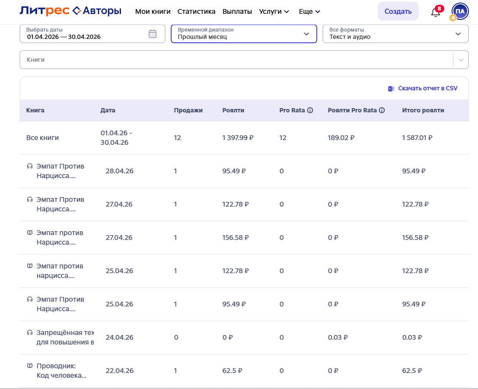The height and width of the screenshot is (389, 478).
Task: Click the calendar icon in date picker
Action: [153, 34]
